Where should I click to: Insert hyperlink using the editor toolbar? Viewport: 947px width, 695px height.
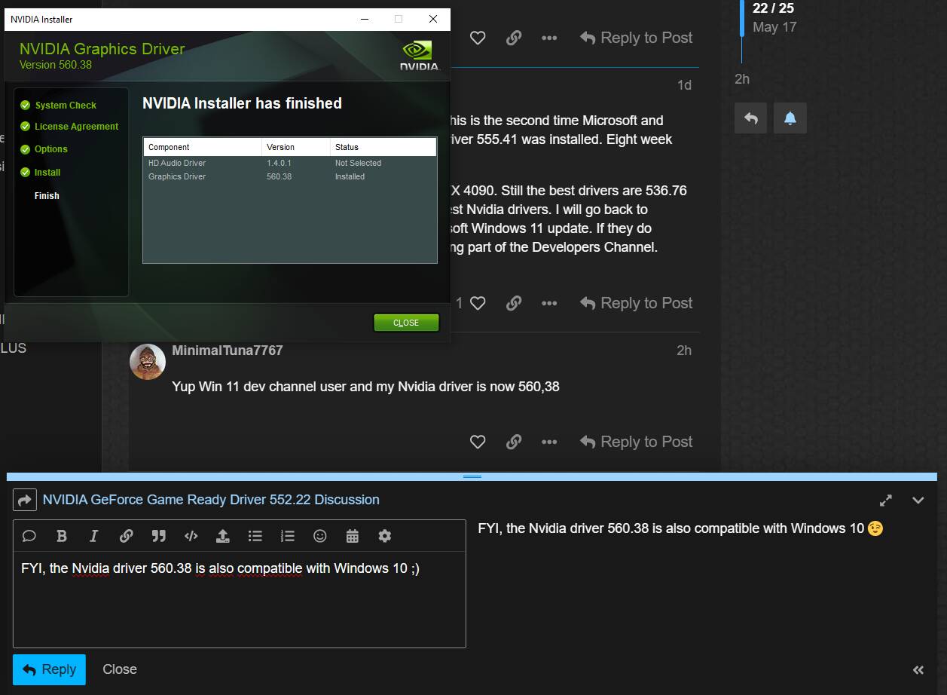tap(126, 536)
